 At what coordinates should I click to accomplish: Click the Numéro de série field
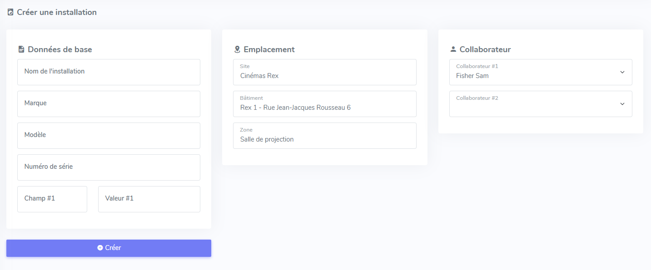tap(109, 167)
